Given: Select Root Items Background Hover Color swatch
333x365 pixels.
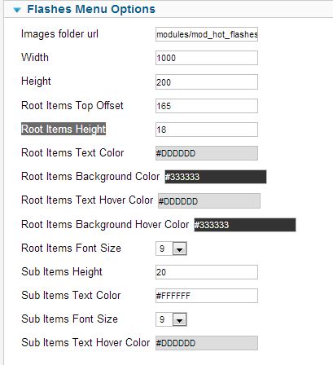Looking at the screenshot, I should [x=245, y=225].
